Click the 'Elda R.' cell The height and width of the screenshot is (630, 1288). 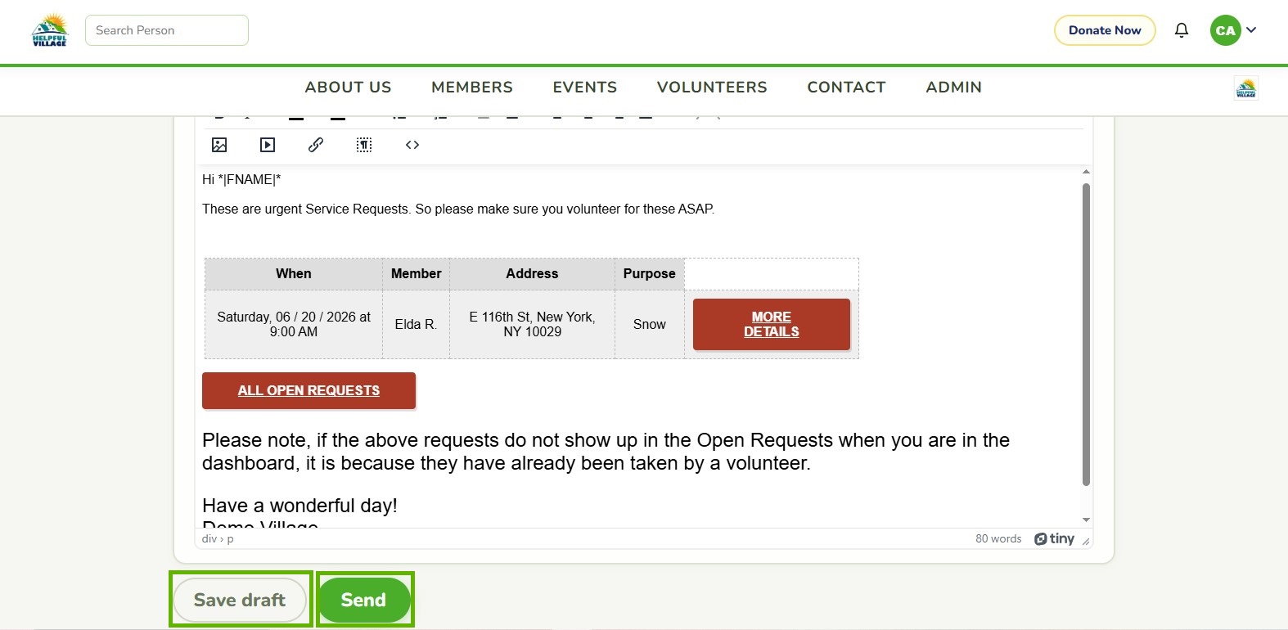(x=416, y=324)
